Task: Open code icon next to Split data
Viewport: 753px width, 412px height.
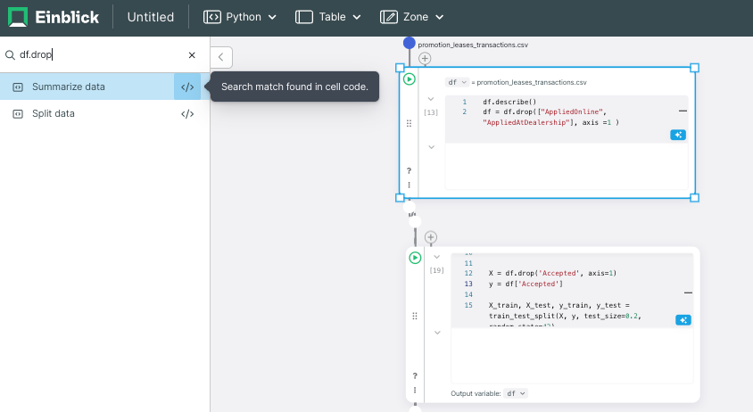Action: 187,114
